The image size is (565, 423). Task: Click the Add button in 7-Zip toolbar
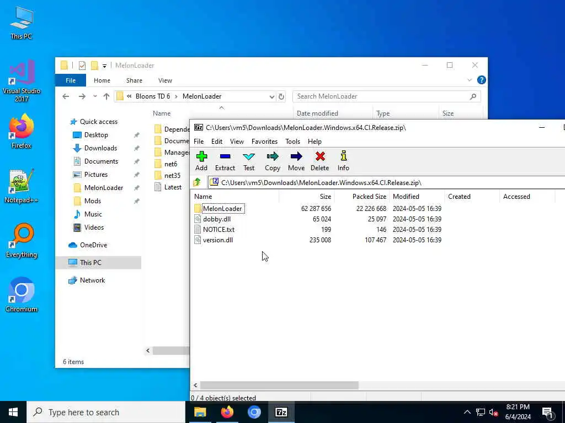pos(201,161)
